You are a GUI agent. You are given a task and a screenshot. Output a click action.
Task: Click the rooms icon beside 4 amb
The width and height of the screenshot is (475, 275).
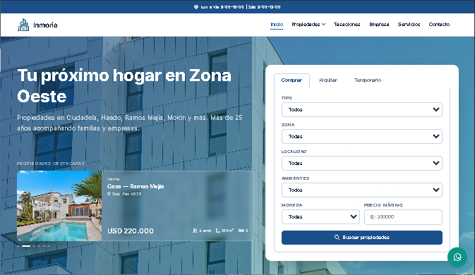pos(195,231)
